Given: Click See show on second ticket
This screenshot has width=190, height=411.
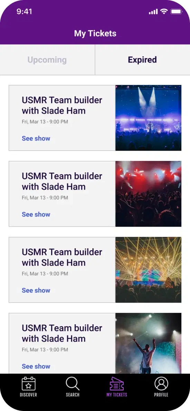Looking at the screenshot, I should (x=36, y=214).
